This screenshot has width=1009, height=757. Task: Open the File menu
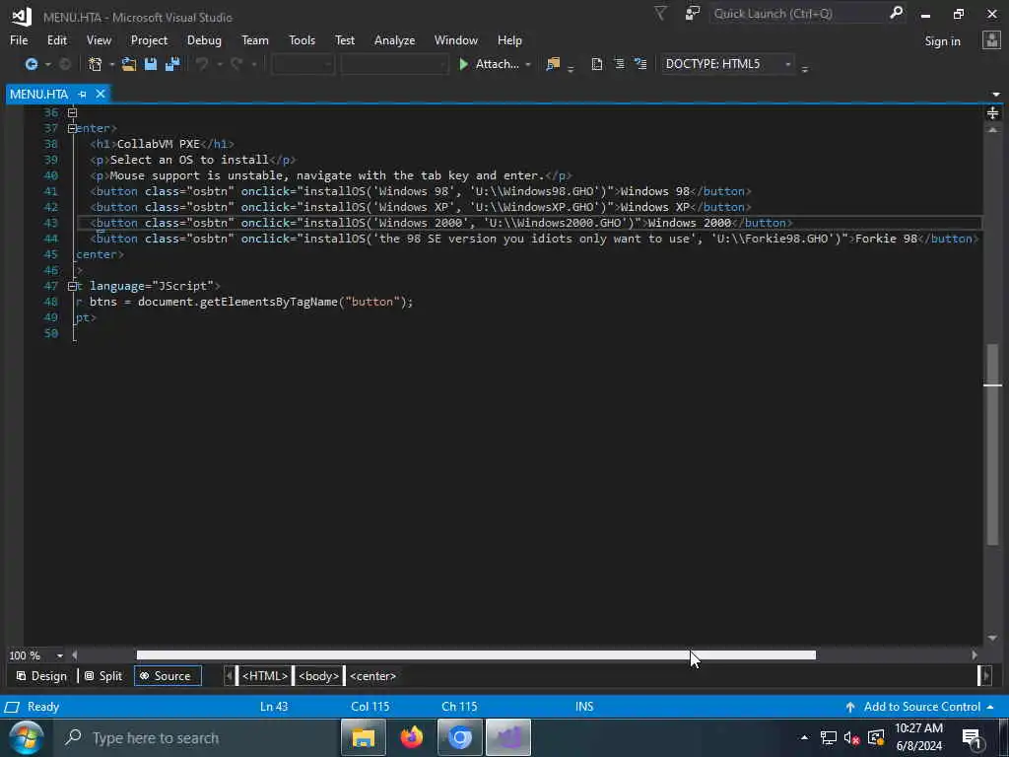coord(19,39)
